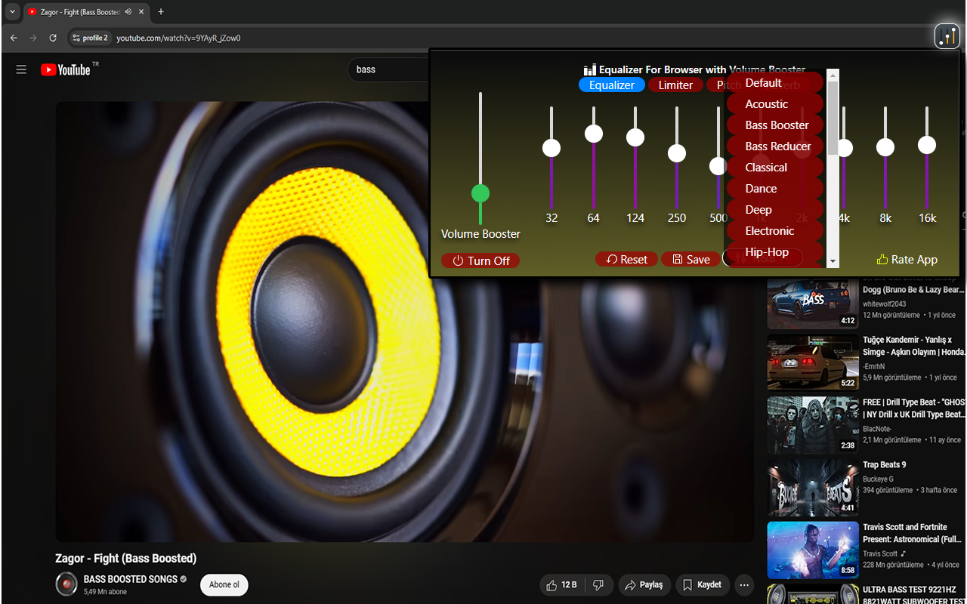Click the Rate App link

(x=907, y=260)
